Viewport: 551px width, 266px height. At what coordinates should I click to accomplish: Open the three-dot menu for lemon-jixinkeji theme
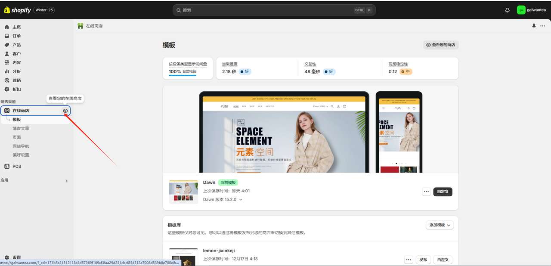[x=409, y=260]
